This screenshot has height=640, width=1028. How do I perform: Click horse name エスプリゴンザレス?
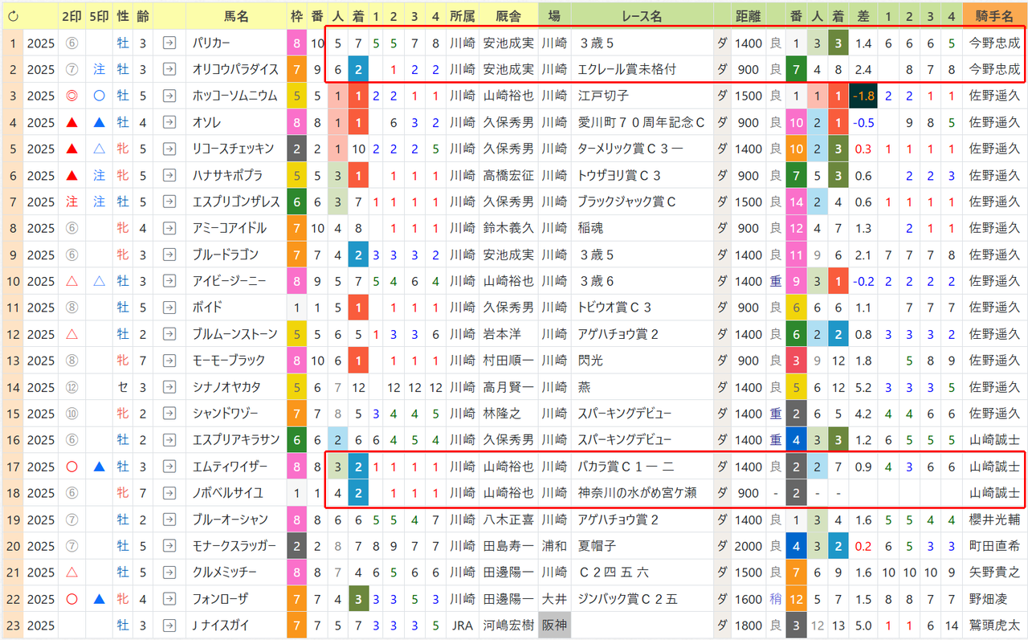point(236,202)
